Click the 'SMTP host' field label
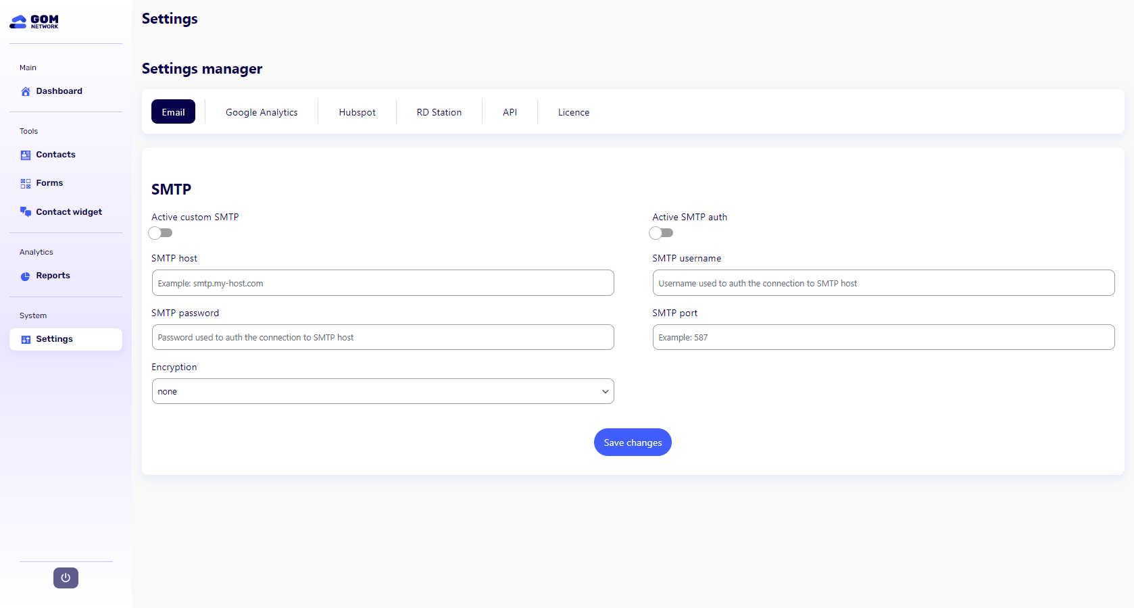Image resolution: width=1134 pixels, height=608 pixels. 174,258
